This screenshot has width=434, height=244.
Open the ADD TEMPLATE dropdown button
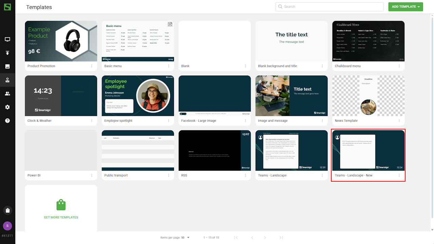tap(406, 7)
